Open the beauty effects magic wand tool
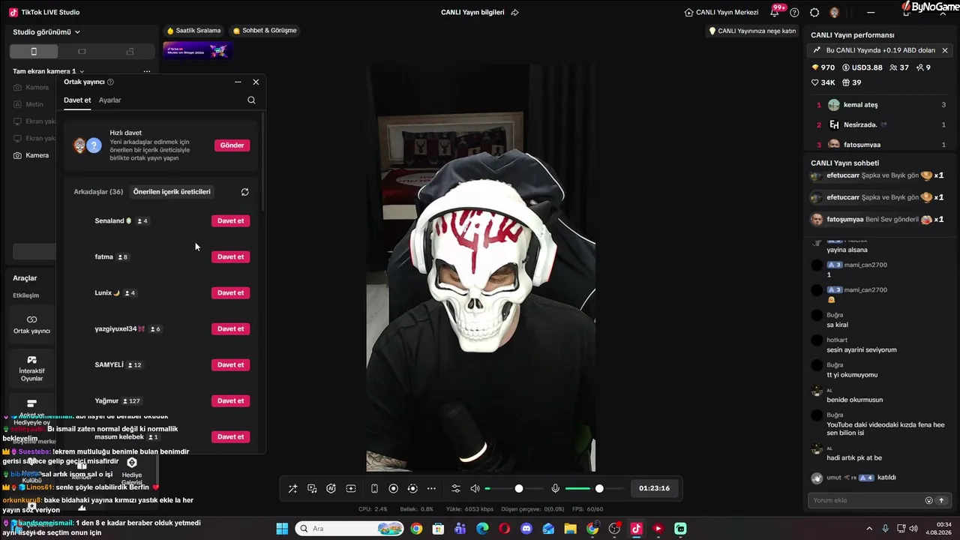 [292, 488]
